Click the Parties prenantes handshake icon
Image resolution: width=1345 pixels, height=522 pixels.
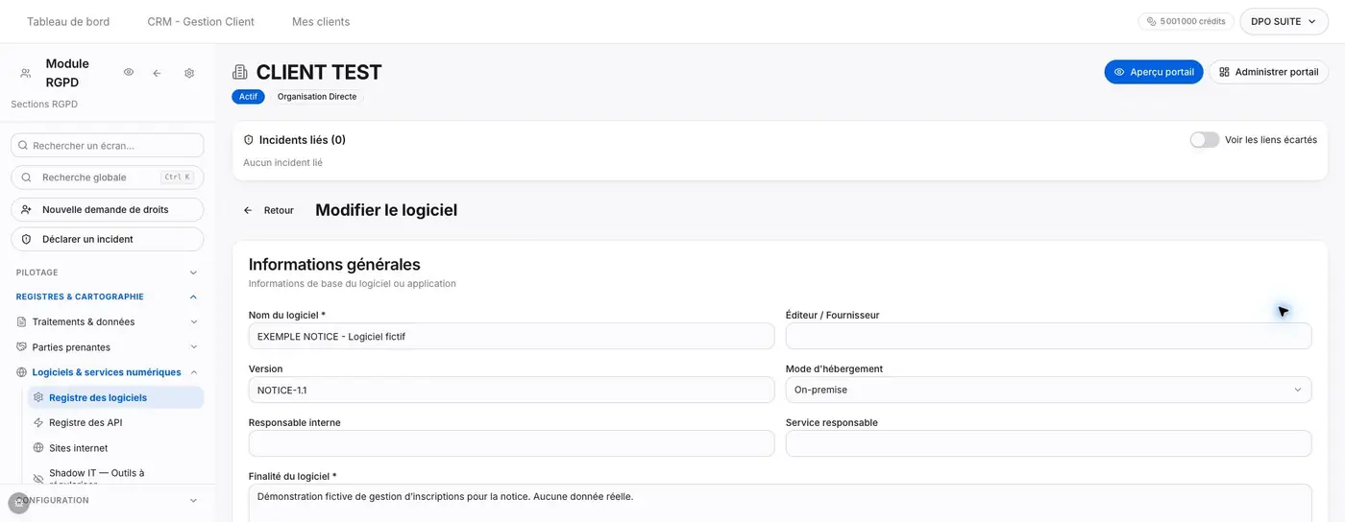(x=22, y=347)
